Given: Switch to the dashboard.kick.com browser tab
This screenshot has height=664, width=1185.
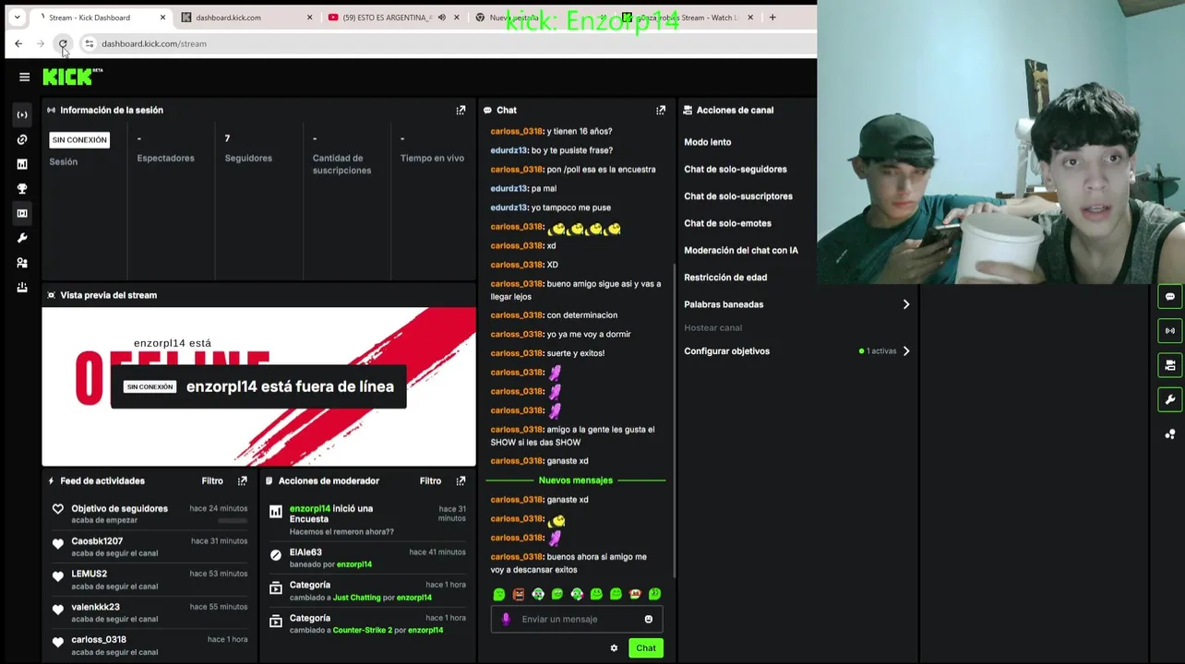Looking at the screenshot, I should 248,18.
